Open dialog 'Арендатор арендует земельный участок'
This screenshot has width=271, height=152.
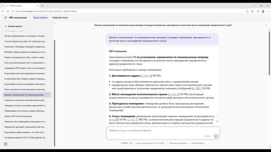25,127
